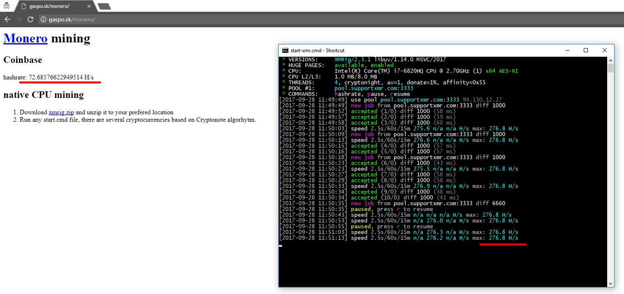Open a new browser tab

[x=104, y=6]
